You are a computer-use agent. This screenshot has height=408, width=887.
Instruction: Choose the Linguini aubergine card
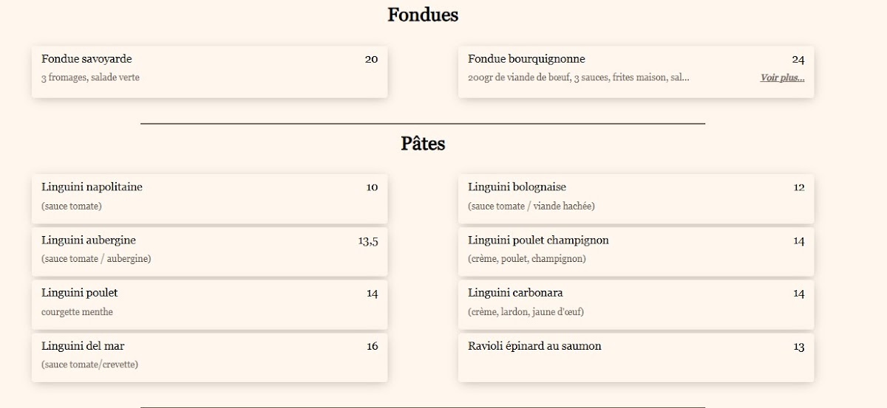coord(209,251)
